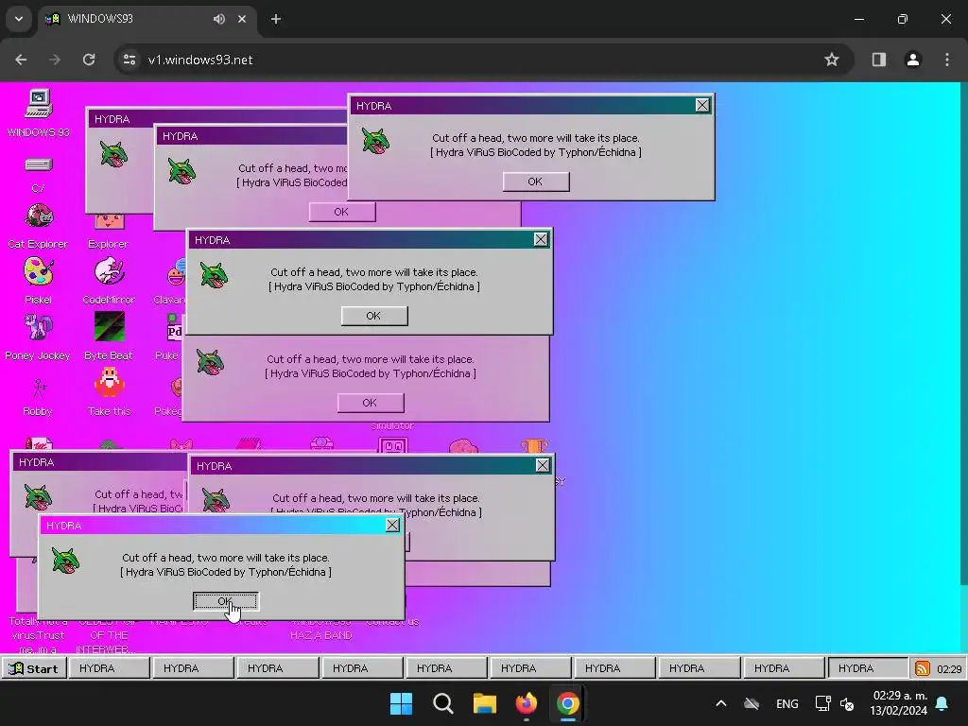
Task: Open the Contact us desktop label
Action: point(392,622)
